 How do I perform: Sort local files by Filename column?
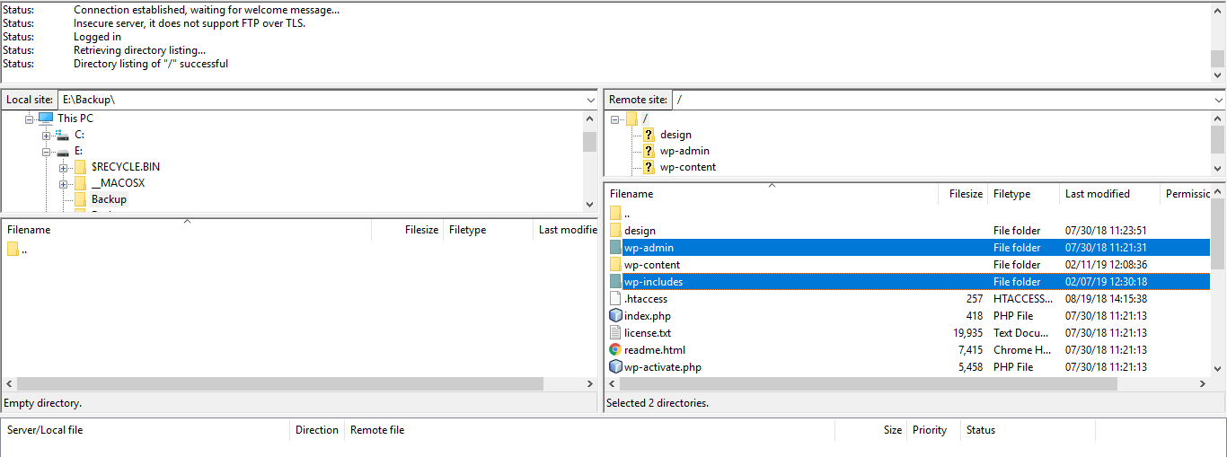[187, 230]
